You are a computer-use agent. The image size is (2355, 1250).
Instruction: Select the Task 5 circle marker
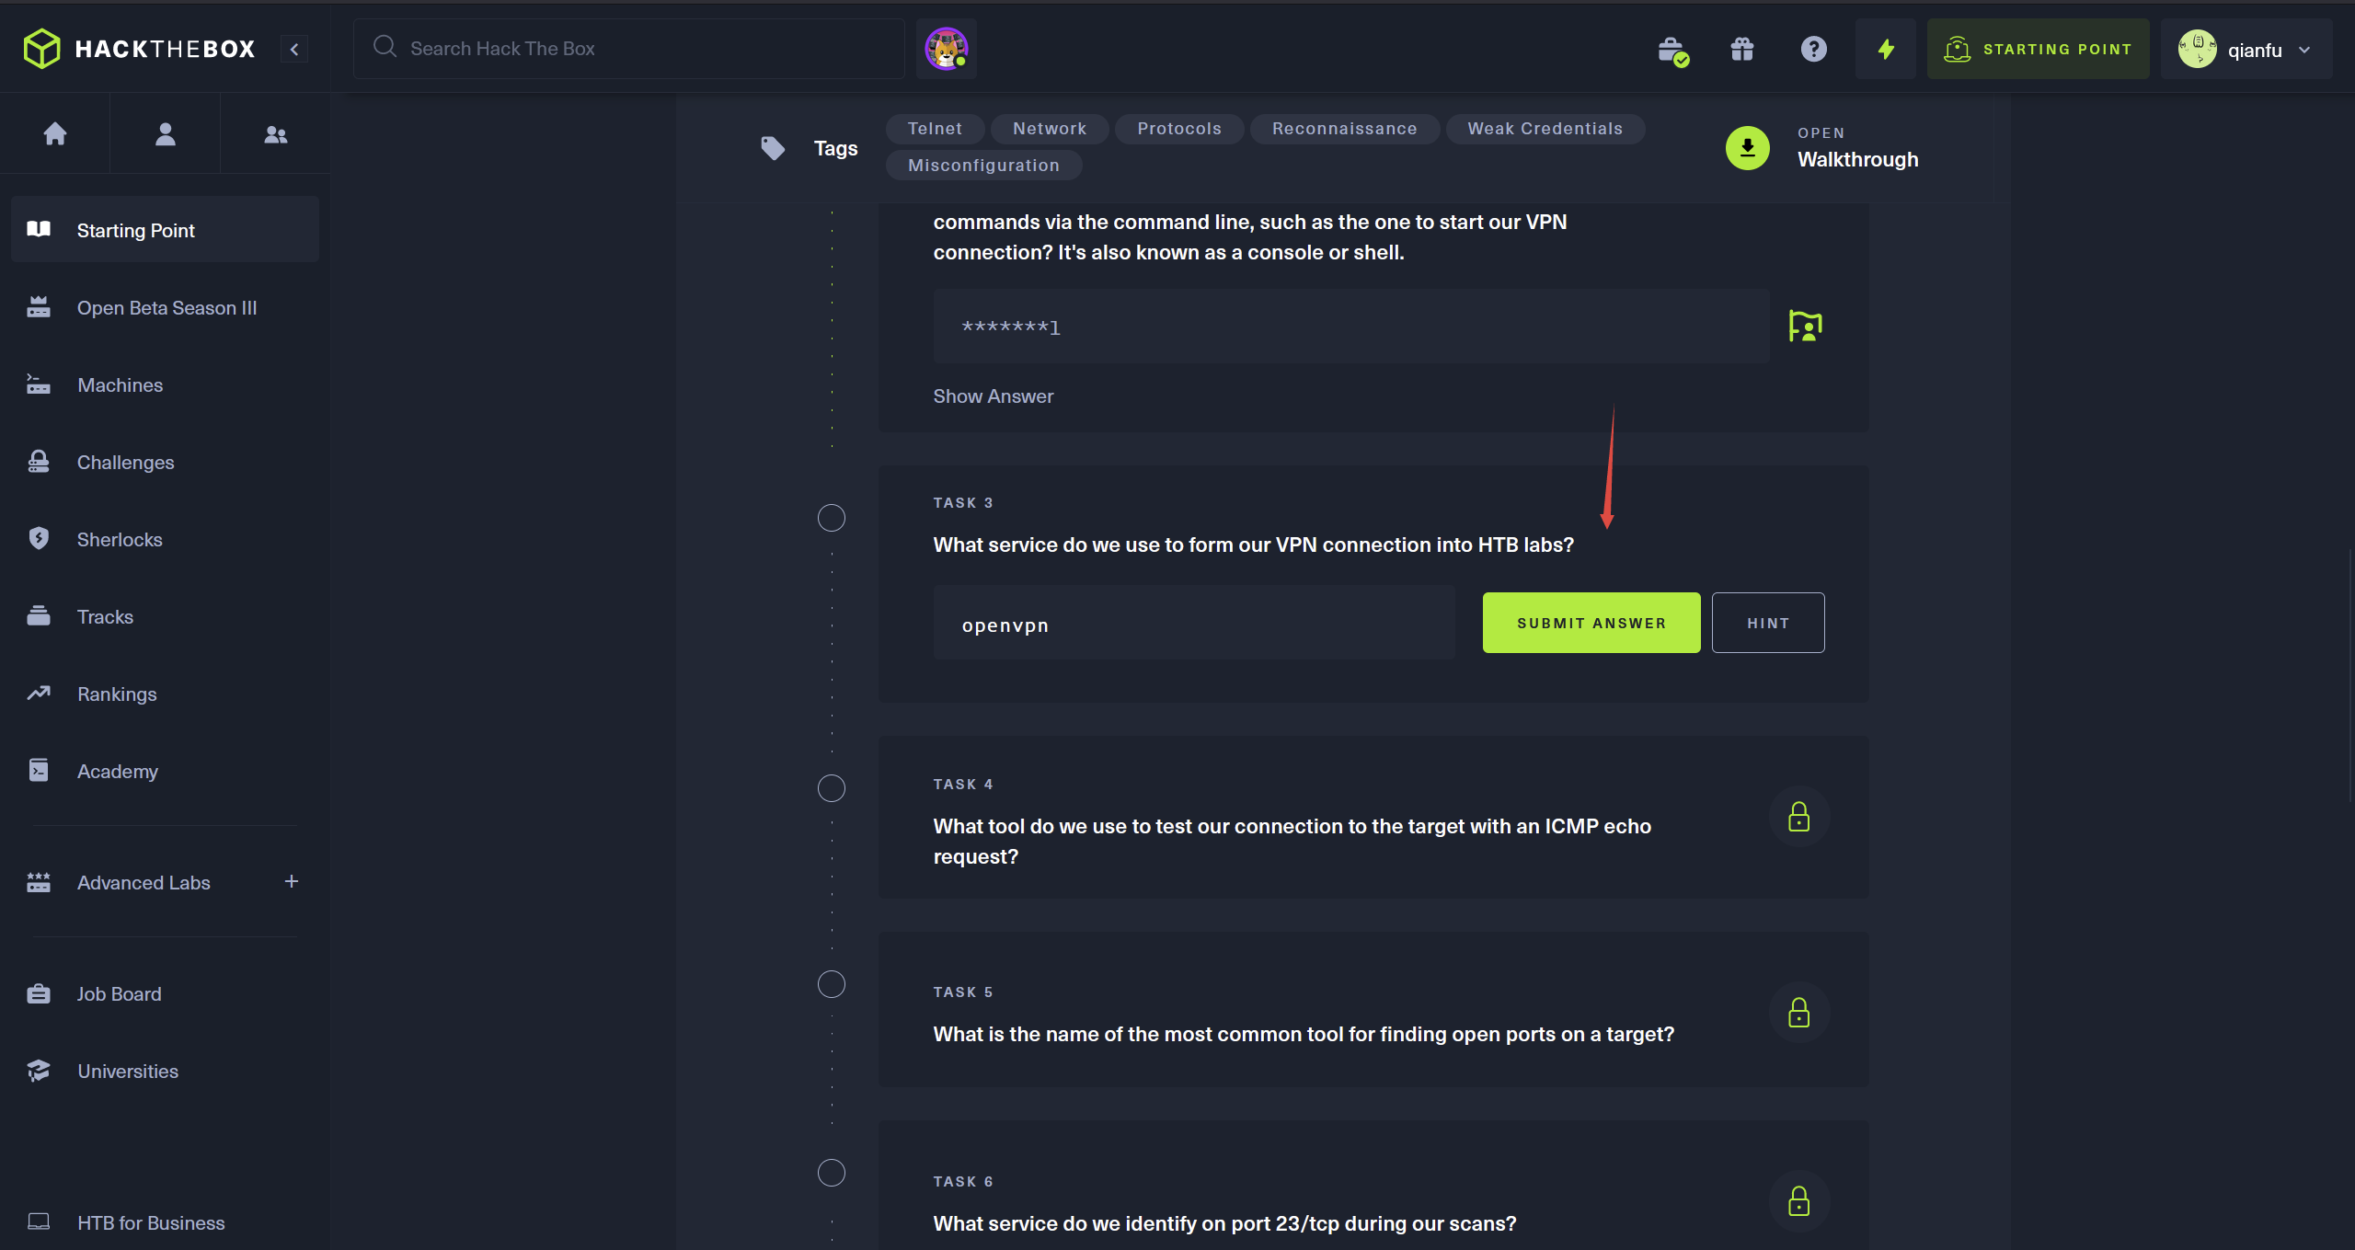[x=832, y=984]
